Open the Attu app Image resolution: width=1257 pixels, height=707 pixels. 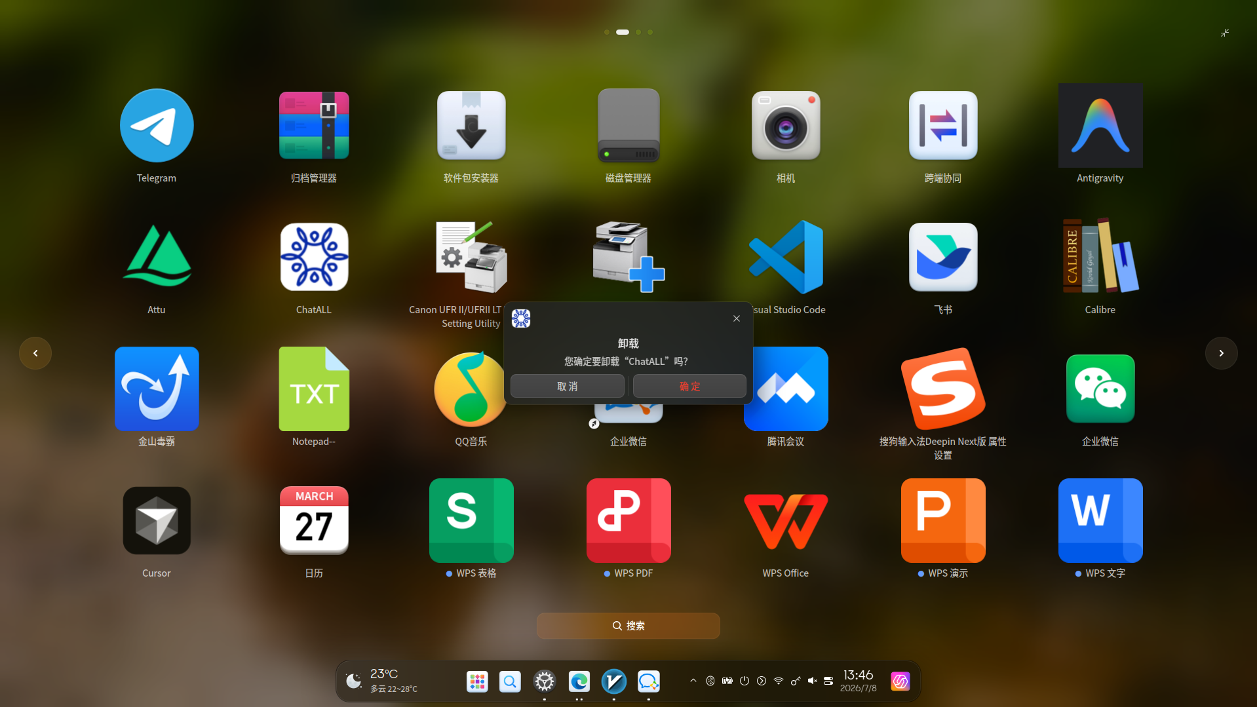[157, 257]
